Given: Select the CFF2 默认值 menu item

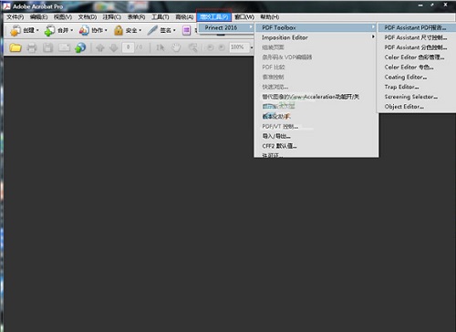Looking at the screenshot, I should [x=316, y=146].
